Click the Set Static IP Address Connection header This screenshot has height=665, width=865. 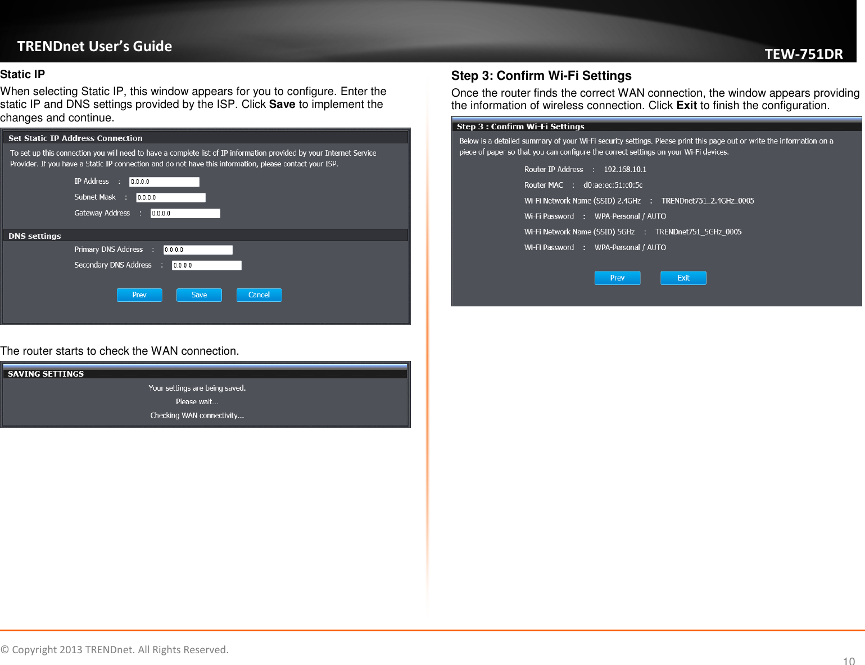[x=205, y=138]
